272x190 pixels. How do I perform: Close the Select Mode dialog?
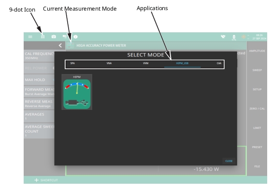click(x=229, y=161)
